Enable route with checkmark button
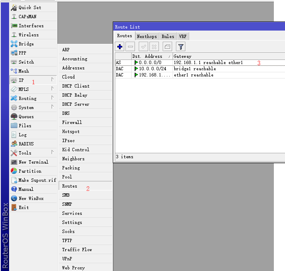Image resolution: width=285 pixels, height=271 pixels. (x=143, y=47)
